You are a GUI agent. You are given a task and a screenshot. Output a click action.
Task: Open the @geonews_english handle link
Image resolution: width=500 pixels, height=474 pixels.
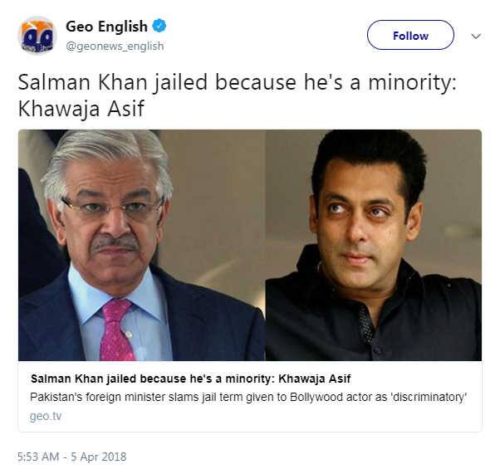click(x=115, y=46)
